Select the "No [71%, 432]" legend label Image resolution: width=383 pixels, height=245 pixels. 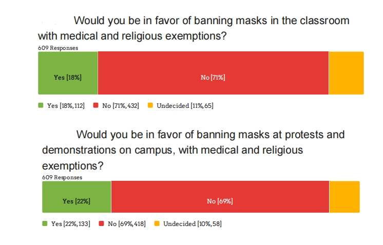tap(121, 106)
